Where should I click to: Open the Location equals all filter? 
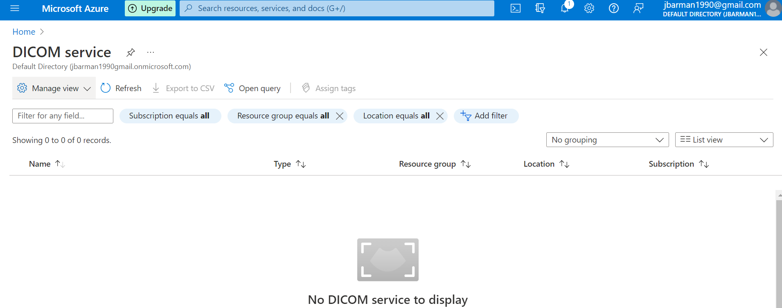tap(396, 116)
